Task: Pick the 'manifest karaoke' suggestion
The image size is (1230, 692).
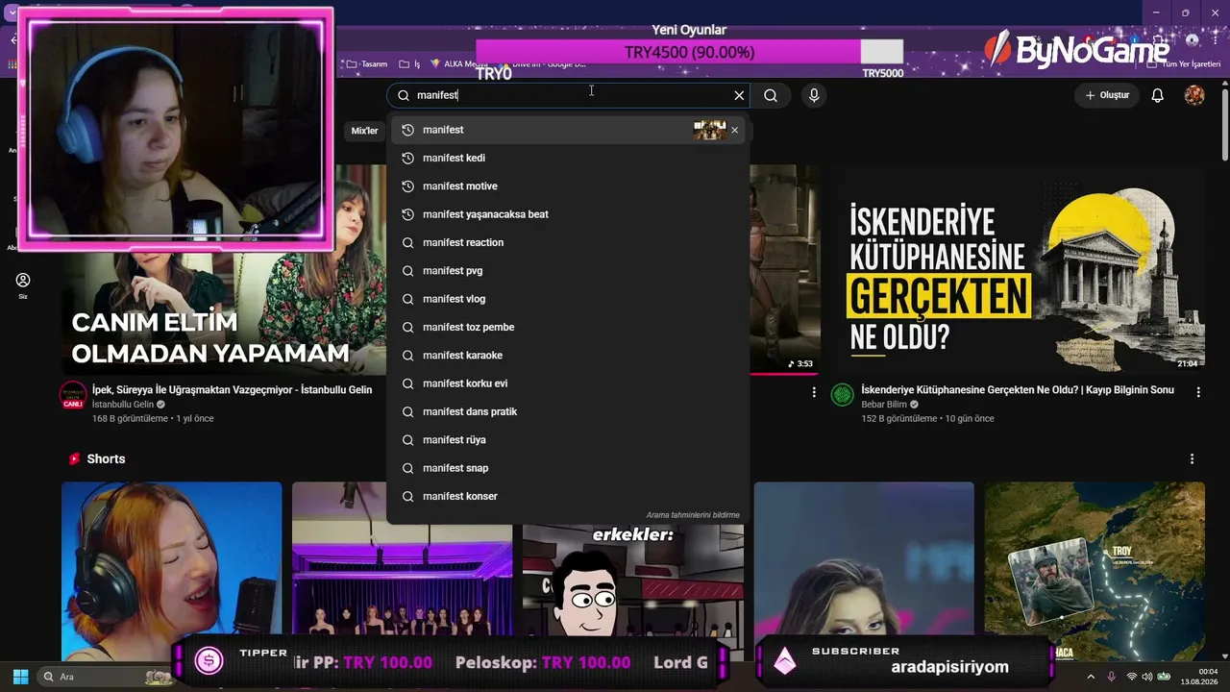Action: point(568,356)
